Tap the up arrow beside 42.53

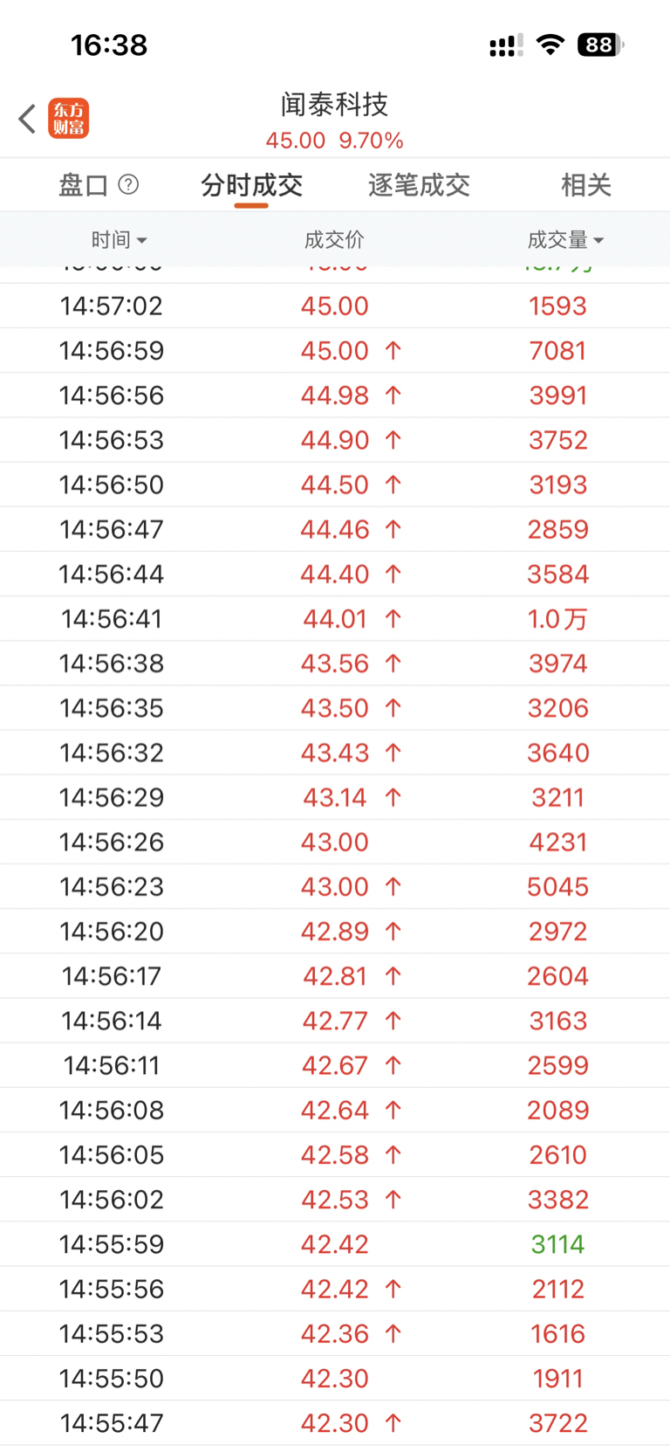click(393, 1200)
